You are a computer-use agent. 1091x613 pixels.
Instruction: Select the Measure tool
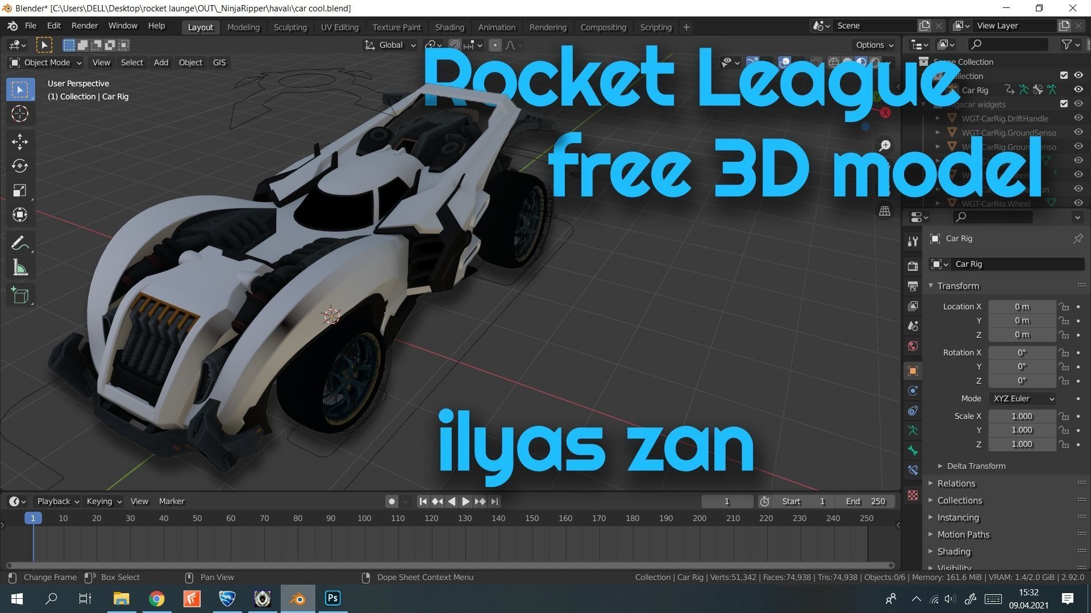point(20,267)
